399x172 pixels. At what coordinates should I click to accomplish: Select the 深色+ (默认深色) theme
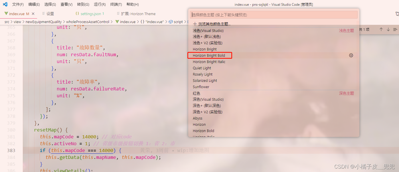[274, 106]
